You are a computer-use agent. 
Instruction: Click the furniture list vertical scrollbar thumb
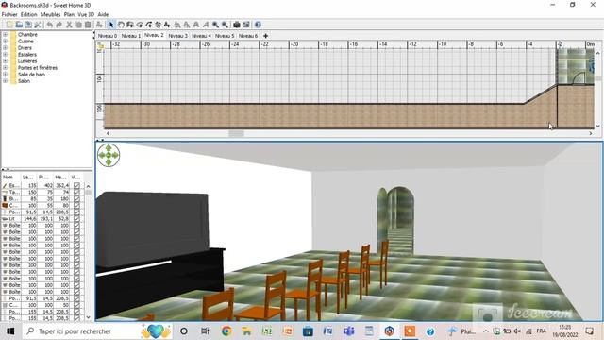(x=88, y=192)
